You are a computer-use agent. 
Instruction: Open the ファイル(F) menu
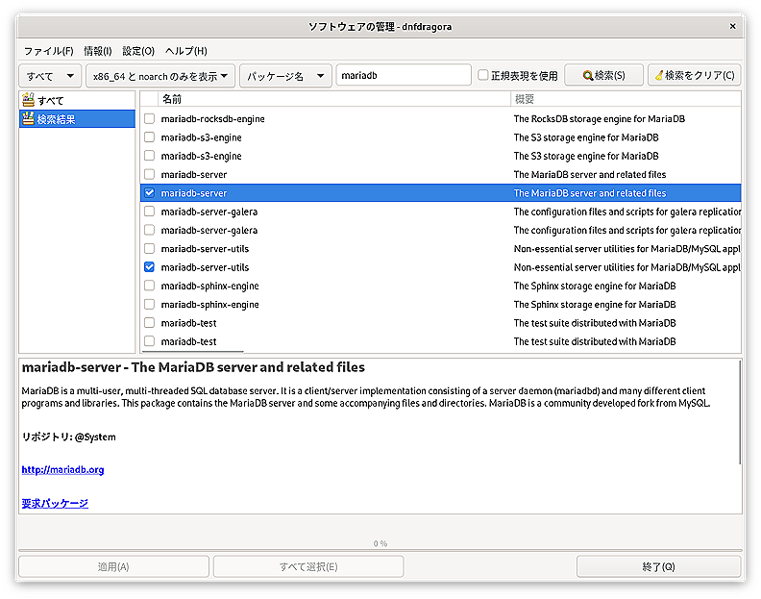(49, 51)
